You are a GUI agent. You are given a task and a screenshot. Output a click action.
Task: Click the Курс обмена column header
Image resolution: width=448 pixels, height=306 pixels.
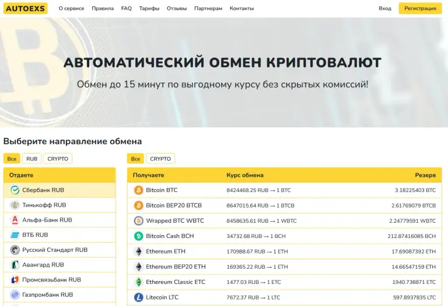tap(245, 175)
